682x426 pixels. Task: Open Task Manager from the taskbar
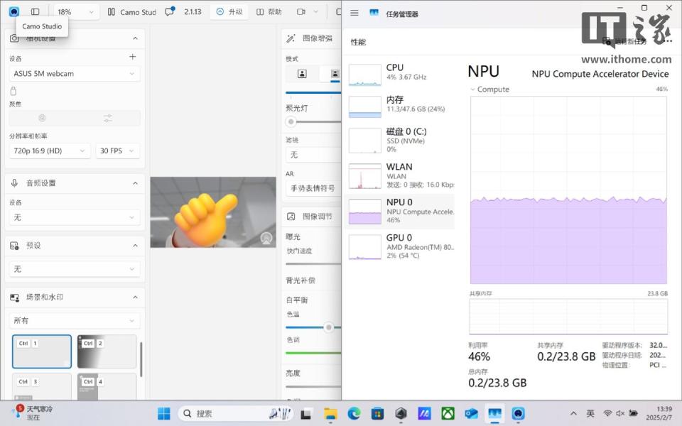pyautogui.click(x=494, y=413)
